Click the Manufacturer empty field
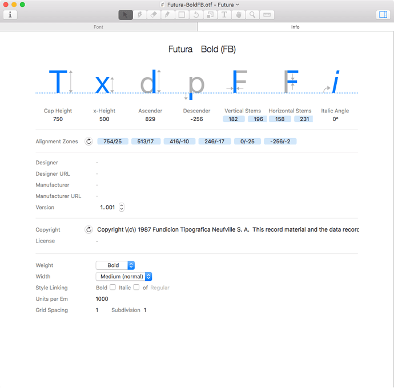394x388 pixels. [97, 185]
